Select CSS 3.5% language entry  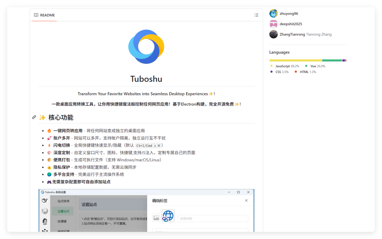click(x=279, y=72)
